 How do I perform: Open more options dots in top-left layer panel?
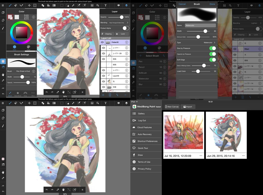pyautogui.click(x=125, y=95)
